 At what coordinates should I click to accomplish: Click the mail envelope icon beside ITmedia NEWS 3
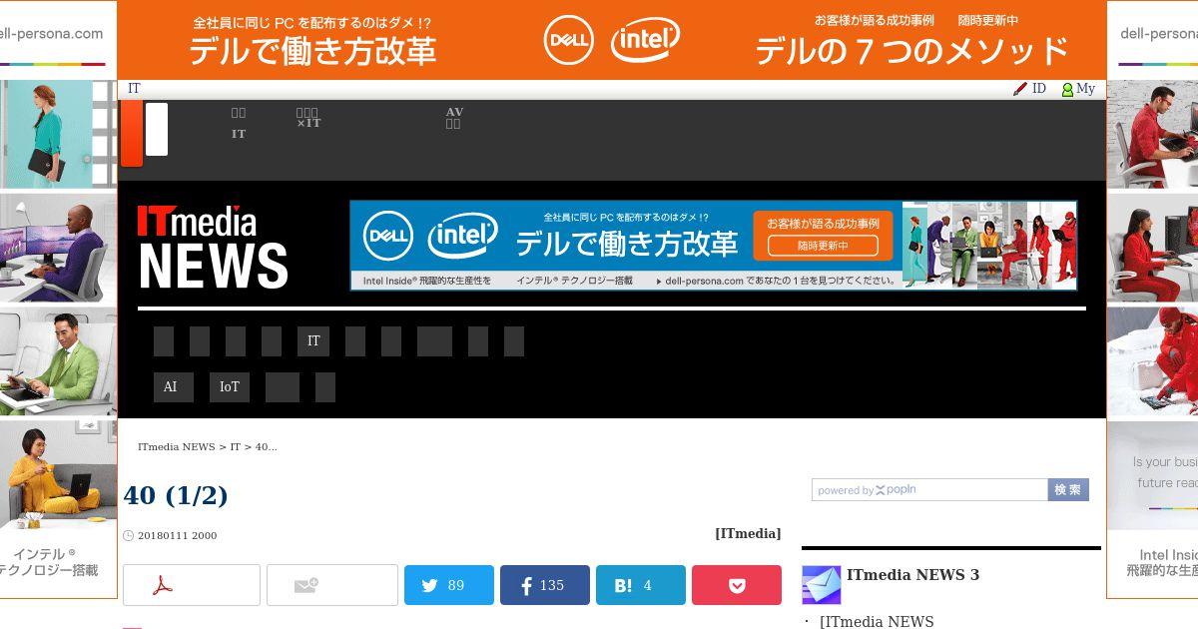(x=822, y=585)
